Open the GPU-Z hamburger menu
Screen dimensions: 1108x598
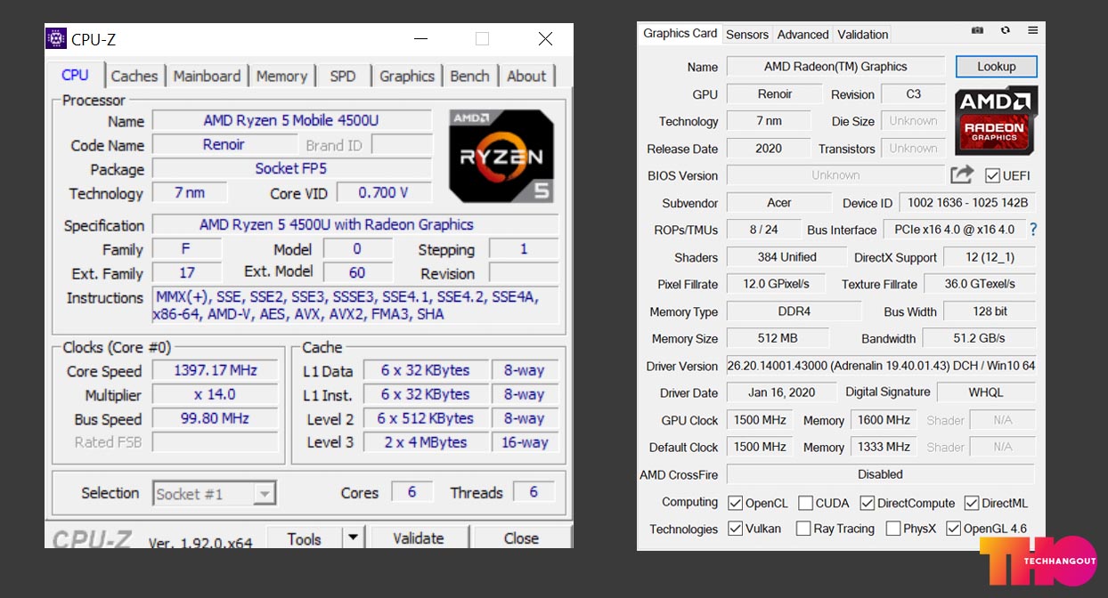[x=1032, y=30]
